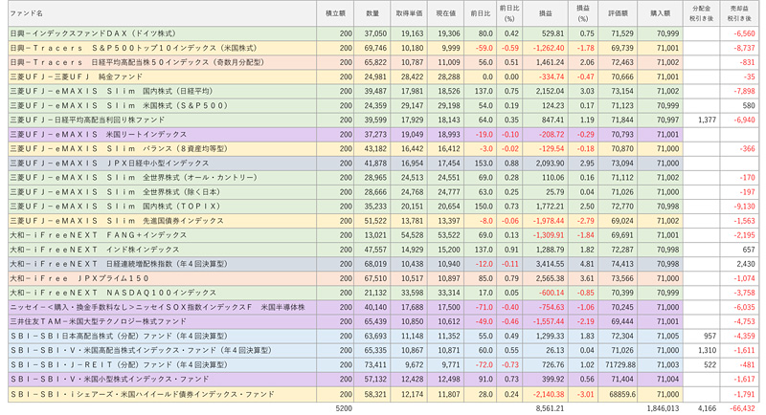Select the Tracers S&P500トップ10インデックス fund name
766x415 pixels.
click(x=133, y=48)
